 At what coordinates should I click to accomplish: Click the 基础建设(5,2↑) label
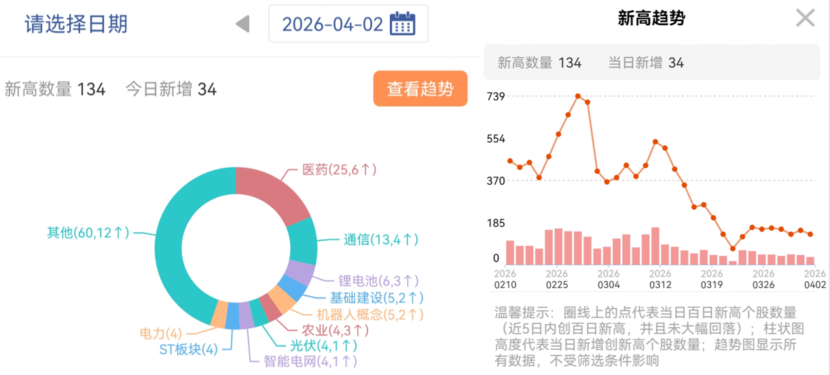point(377,298)
